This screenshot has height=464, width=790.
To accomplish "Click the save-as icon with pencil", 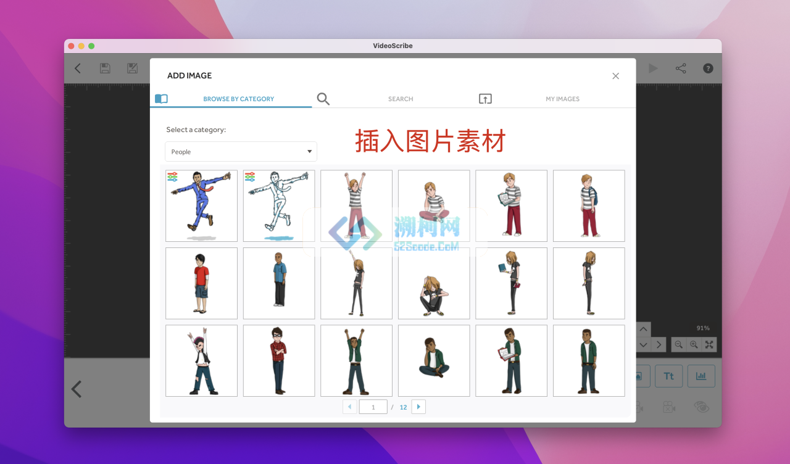I will click(x=133, y=68).
